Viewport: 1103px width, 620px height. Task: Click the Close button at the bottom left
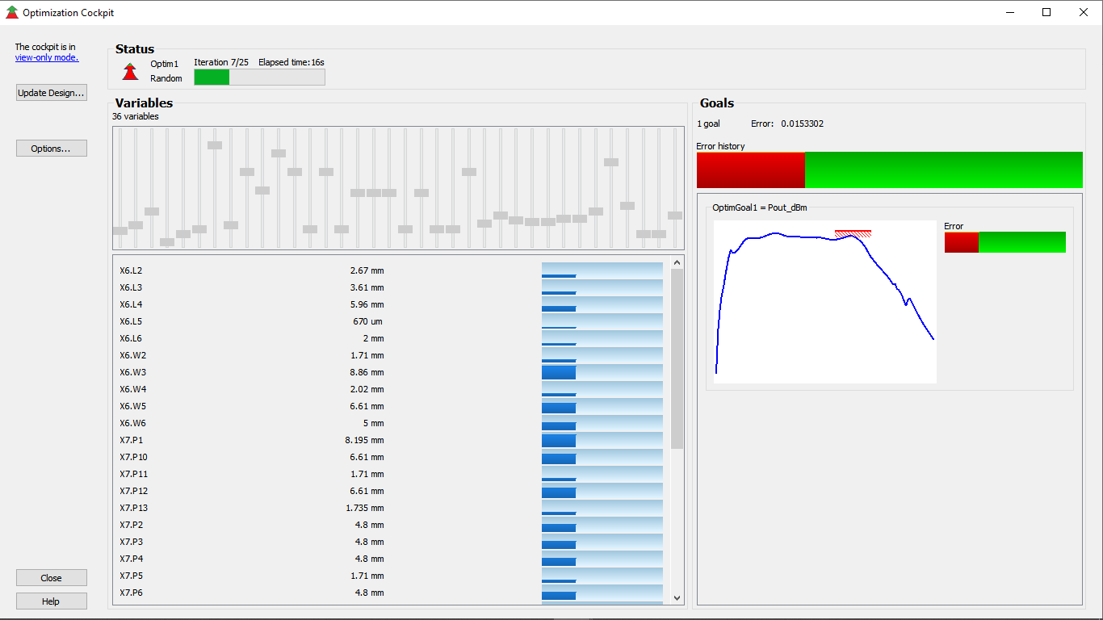(52, 578)
